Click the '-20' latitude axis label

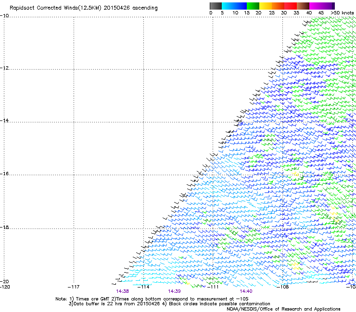point(4,281)
